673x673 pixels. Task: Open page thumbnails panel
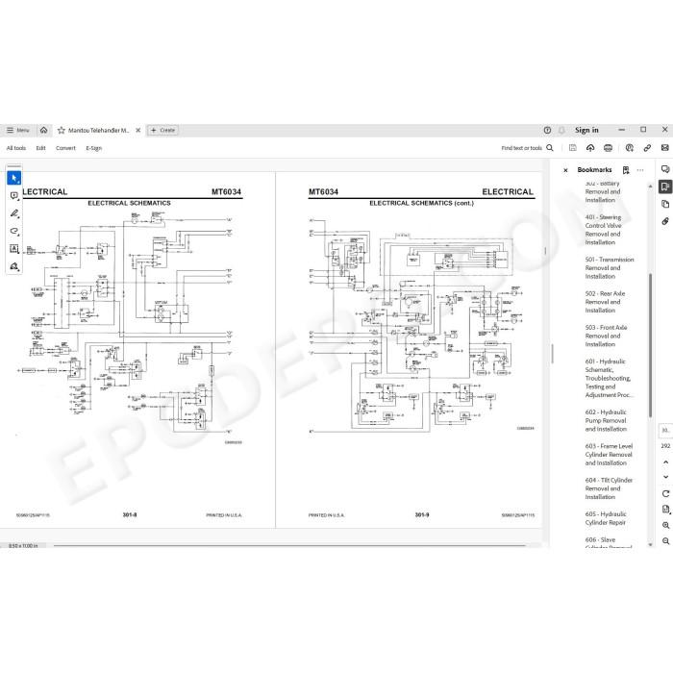[x=665, y=204]
